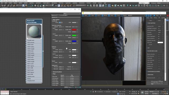Screen dimensions: 169x95
Task: Toggle the Tone Mapping enable checkbox
Action: click(164, 23)
